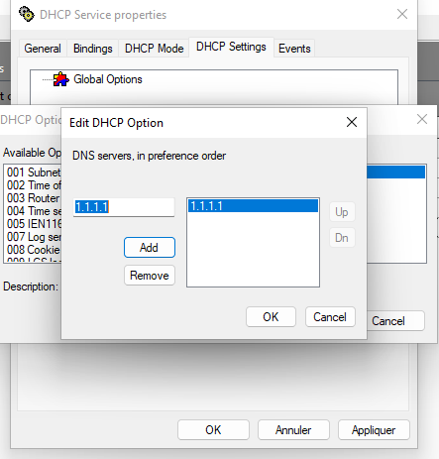Close the DHCP Options window behind
The image size is (439, 459).
422,119
